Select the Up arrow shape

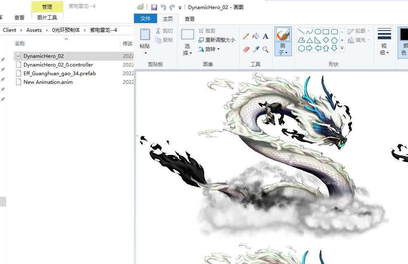pos(326,48)
